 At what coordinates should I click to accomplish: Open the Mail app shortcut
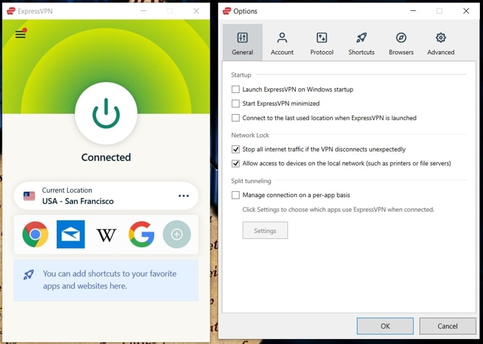click(71, 234)
